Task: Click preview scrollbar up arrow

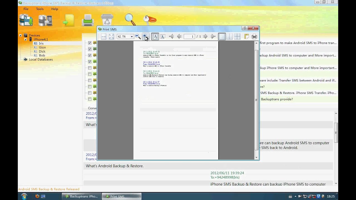Action: [256, 43]
